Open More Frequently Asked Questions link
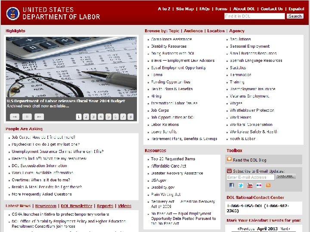The height and width of the screenshot is (232, 310). coord(42,194)
